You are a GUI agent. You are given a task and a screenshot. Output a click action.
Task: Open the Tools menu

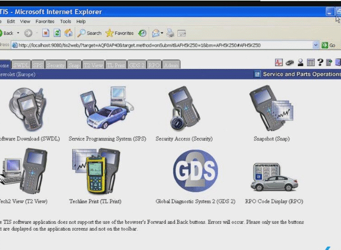click(x=65, y=22)
